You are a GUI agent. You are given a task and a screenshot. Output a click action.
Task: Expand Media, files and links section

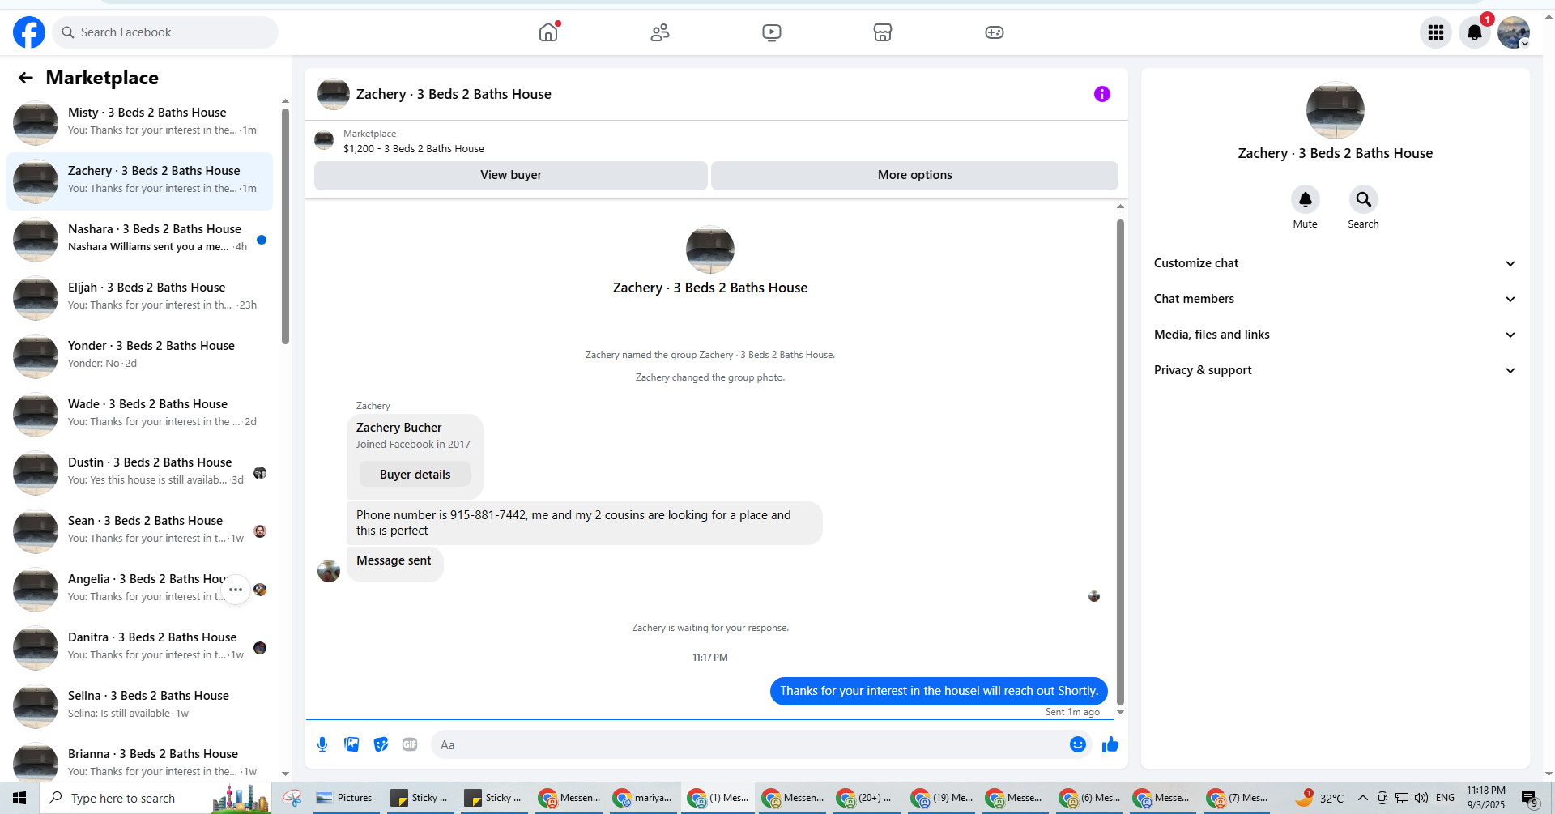[1335, 335]
